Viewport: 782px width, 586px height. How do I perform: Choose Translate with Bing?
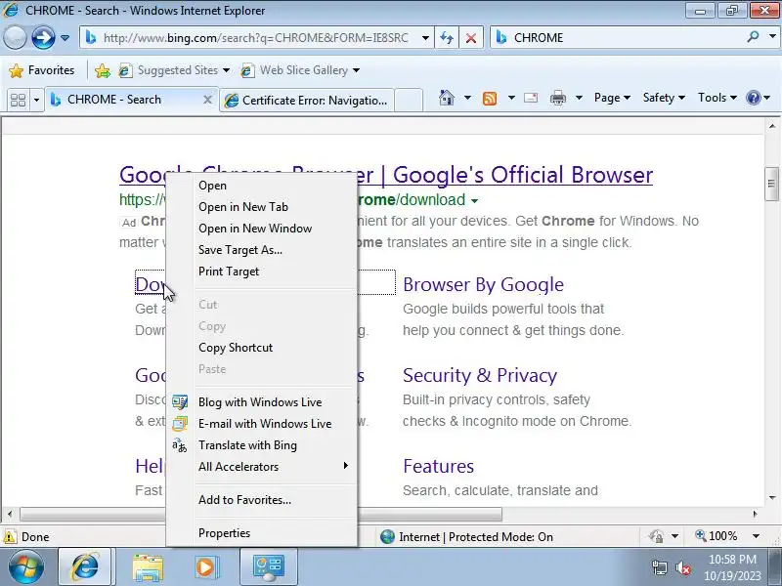(262, 445)
